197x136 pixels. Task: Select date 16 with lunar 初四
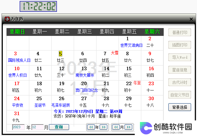point(152,72)
